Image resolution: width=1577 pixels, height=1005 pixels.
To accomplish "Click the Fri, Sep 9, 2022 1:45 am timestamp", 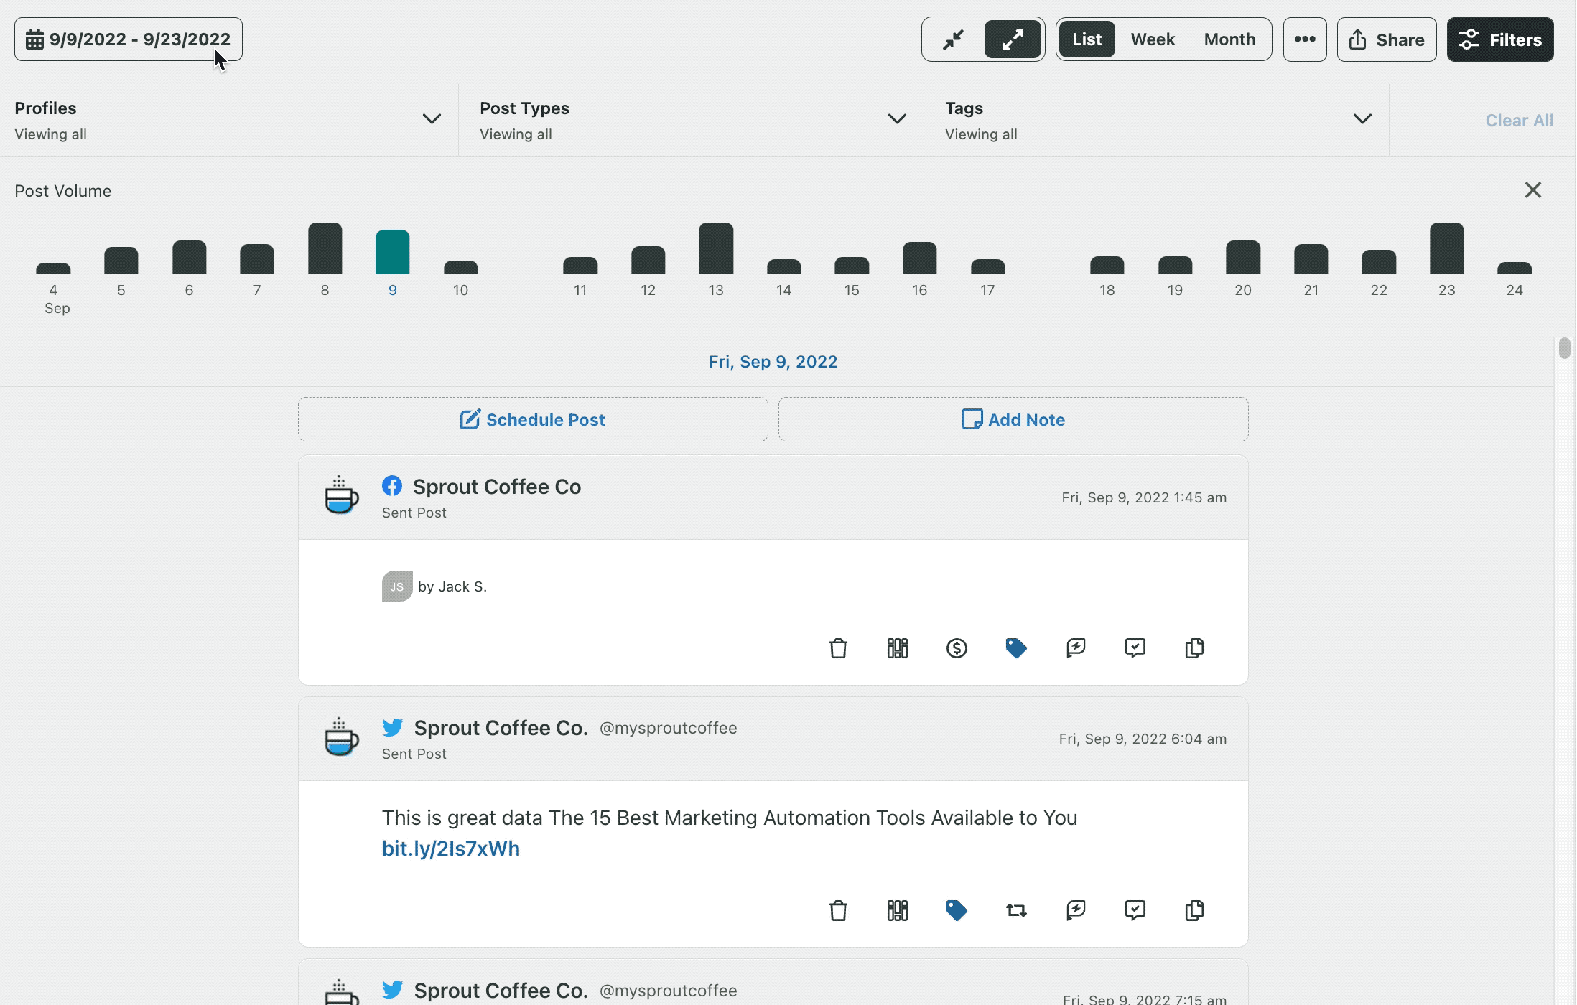I will click(x=1144, y=497).
